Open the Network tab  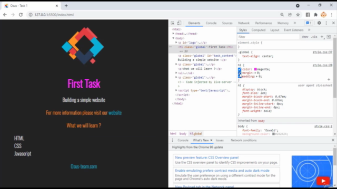click(x=244, y=23)
